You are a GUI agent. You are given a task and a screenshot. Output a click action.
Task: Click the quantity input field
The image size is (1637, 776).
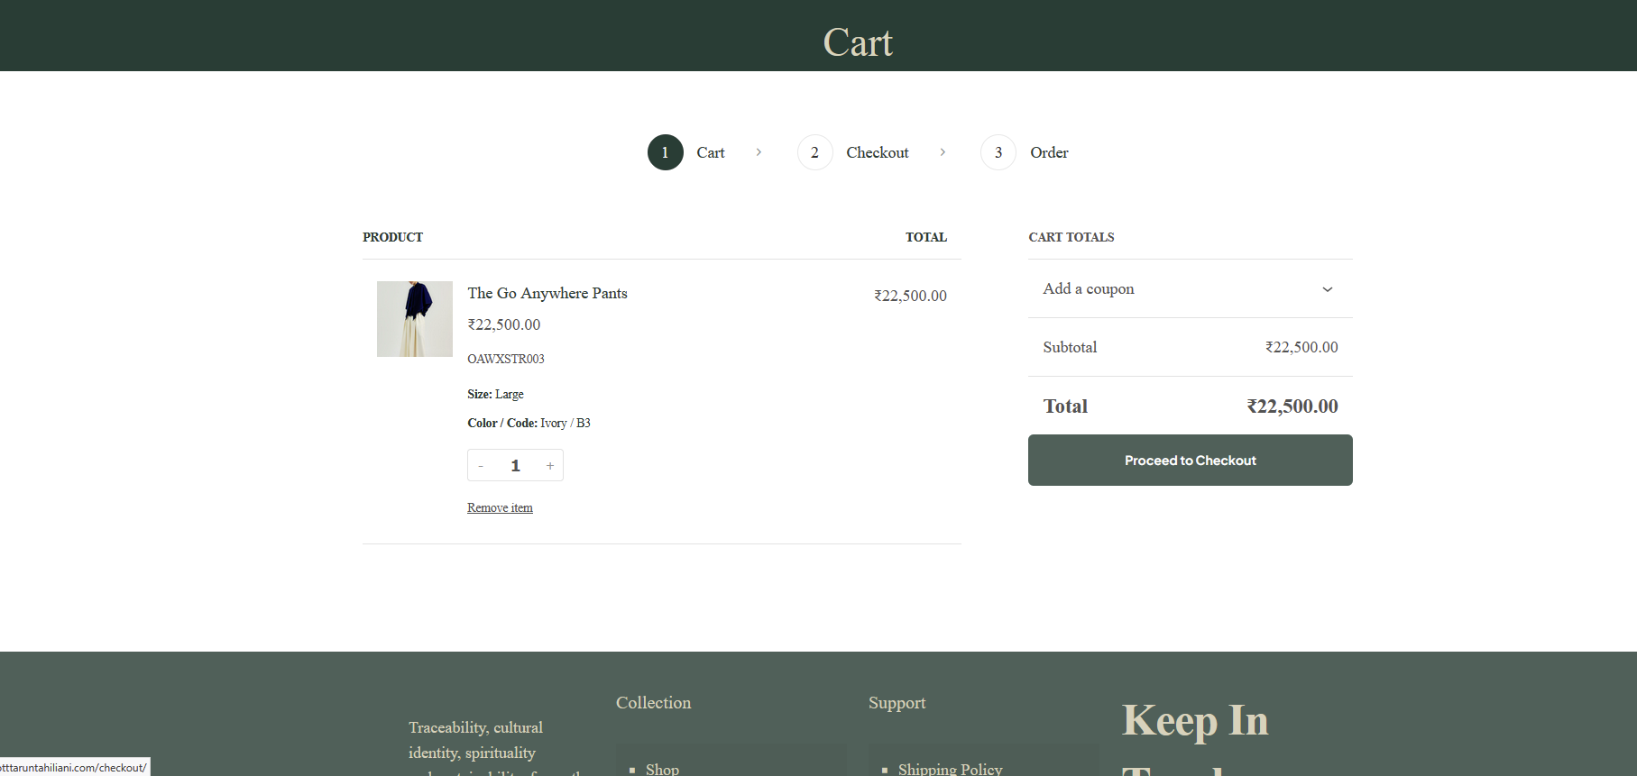[x=515, y=466]
